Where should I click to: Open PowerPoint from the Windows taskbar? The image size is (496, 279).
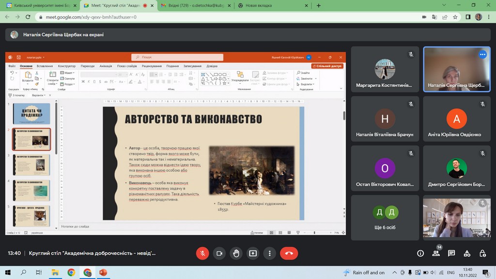tap(103, 273)
